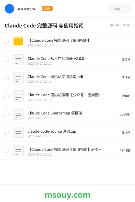
Task: Click 夸克网盘分享 sharer name
Action: [27, 9]
